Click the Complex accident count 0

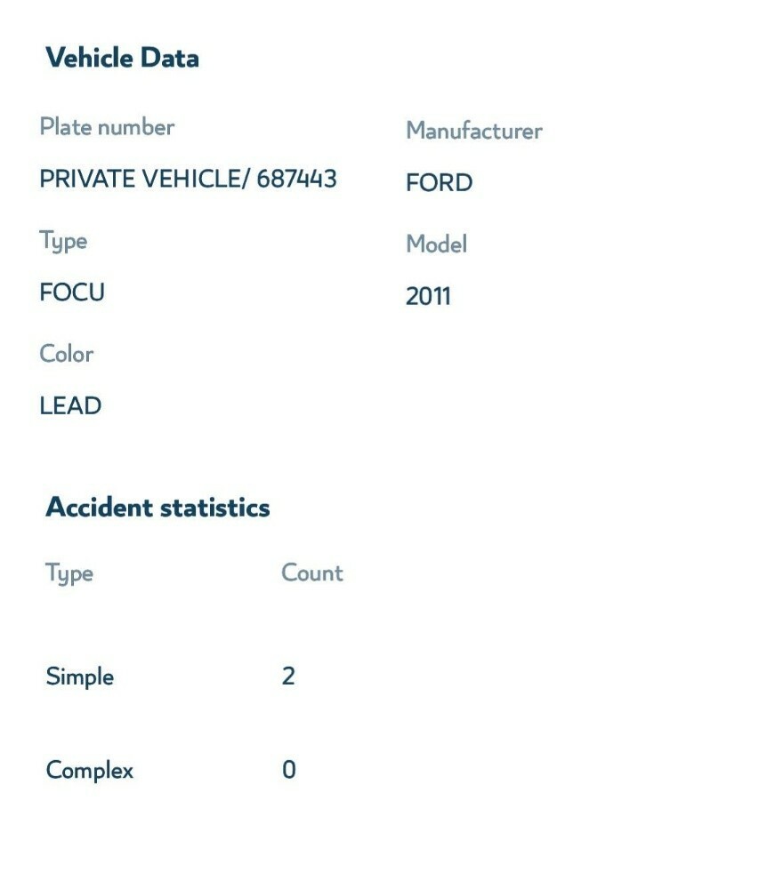pyautogui.click(x=289, y=769)
